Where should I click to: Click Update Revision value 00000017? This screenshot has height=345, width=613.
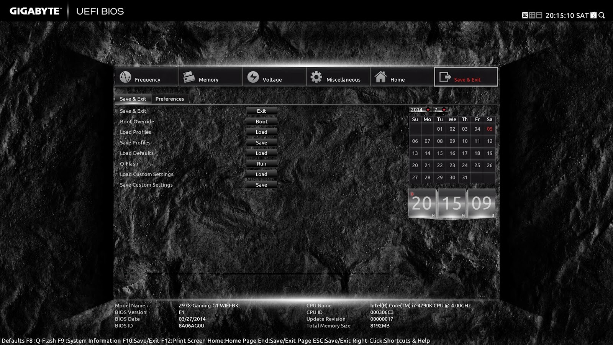coord(382,319)
